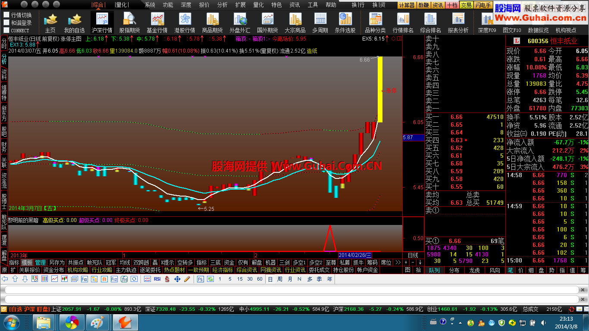Click the F5 icon in bottom toolbar
This screenshot has width=589, height=331.
(x=201, y=279)
